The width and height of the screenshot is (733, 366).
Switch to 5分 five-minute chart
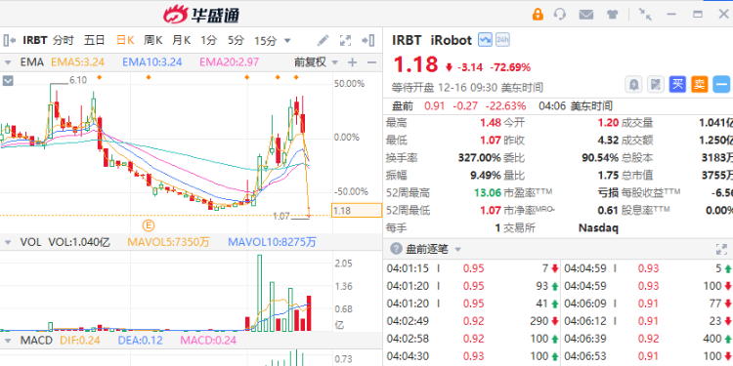pos(237,40)
